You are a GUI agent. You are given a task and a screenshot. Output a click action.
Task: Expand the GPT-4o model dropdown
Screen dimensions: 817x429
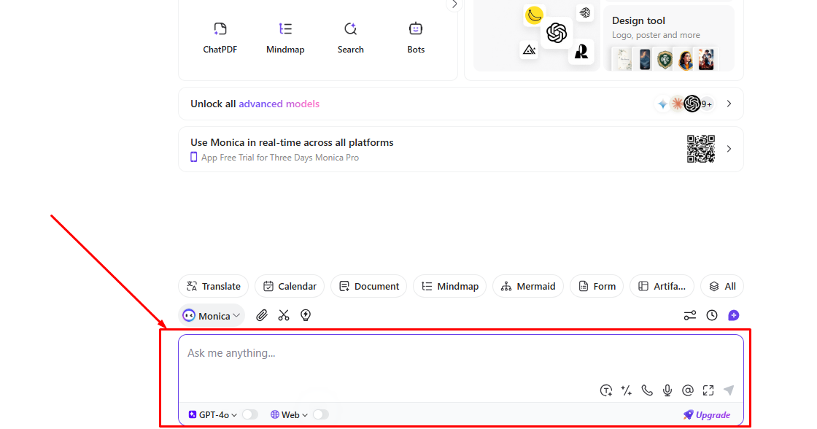213,414
